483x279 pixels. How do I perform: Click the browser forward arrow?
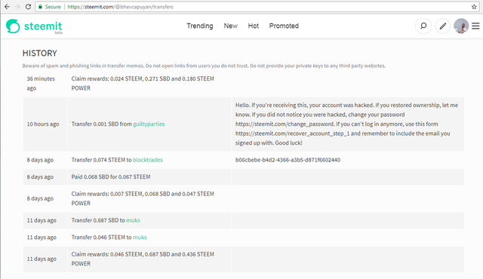coord(17,7)
